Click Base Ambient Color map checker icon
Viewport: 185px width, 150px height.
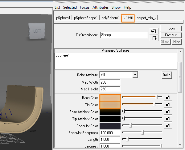coord(168,111)
